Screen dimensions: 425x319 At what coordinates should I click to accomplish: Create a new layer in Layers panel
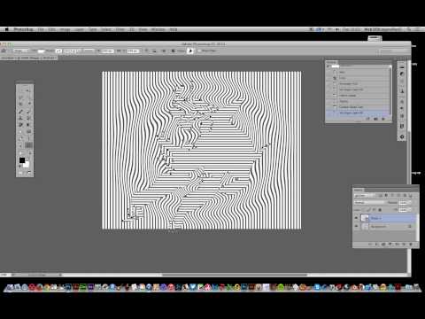click(404, 245)
